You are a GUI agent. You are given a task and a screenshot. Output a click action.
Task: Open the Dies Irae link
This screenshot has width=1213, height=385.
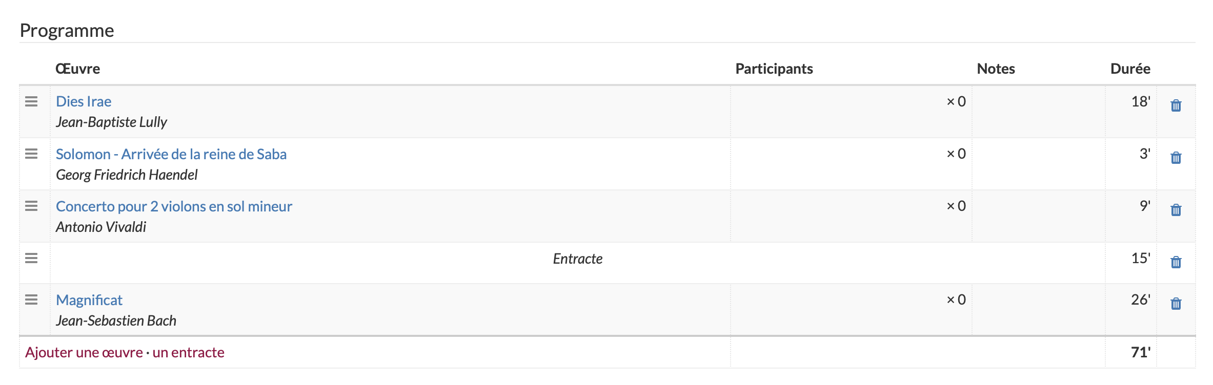click(x=84, y=101)
